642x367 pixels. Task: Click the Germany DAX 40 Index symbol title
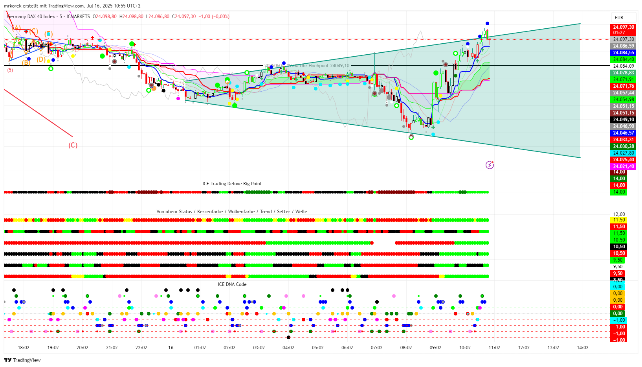click(31, 17)
